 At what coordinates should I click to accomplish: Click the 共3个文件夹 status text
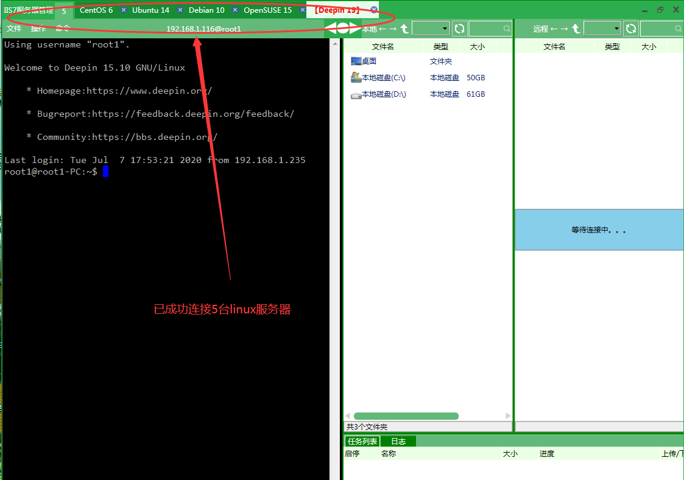[367, 427]
